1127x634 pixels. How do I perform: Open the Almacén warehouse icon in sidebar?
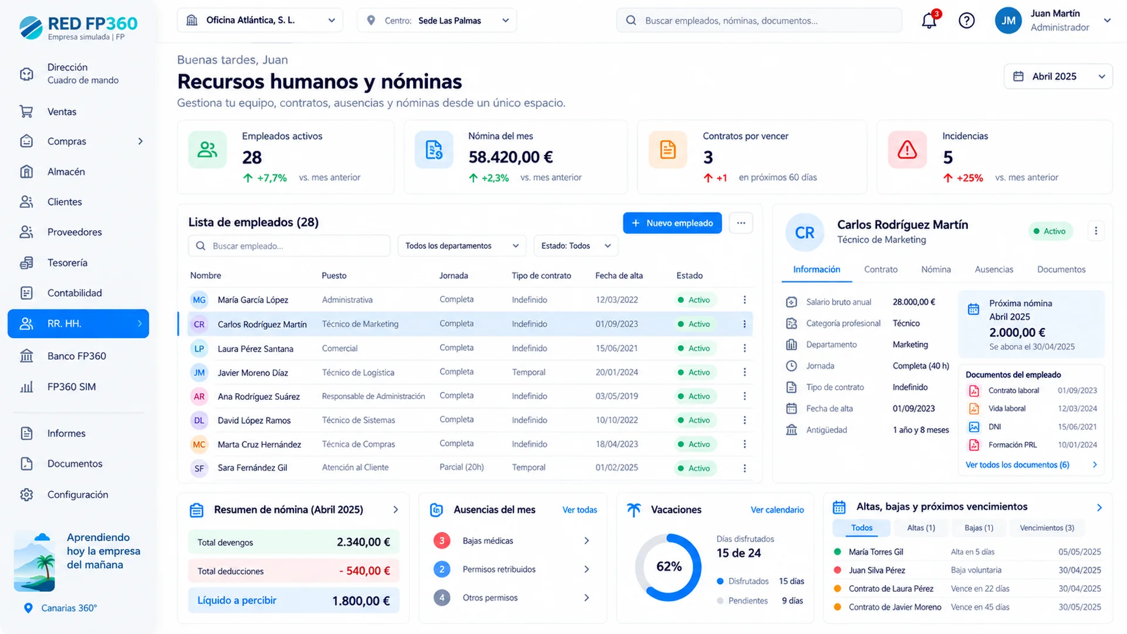(x=26, y=171)
